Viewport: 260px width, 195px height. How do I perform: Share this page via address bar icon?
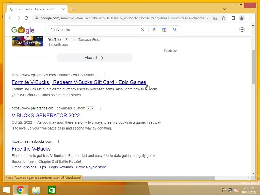[x=215, y=18]
